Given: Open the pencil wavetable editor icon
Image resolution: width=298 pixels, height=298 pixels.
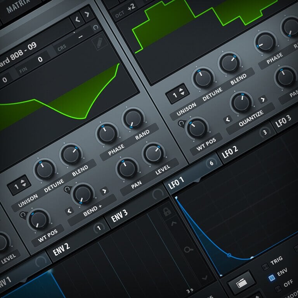Looking at the screenshot, I should (x=99, y=42).
